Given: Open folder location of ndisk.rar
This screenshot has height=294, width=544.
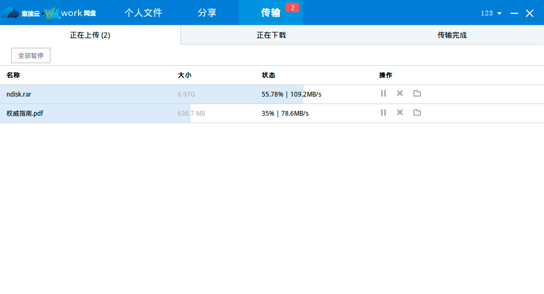Looking at the screenshot, I should (x=417, y=93).
